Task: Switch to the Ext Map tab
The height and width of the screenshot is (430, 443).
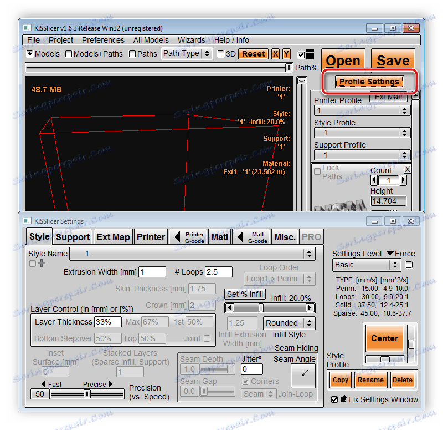Action: 113,237
